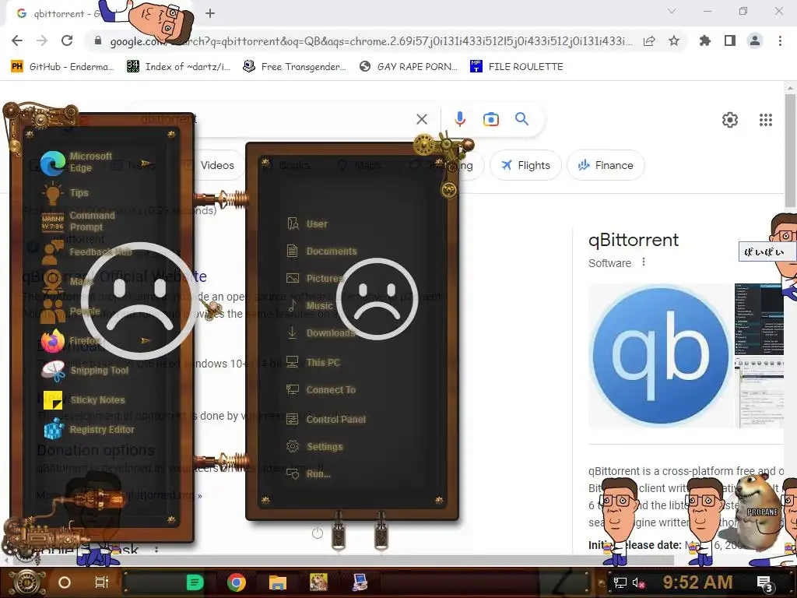Open the Maps app entry

coord(68,281)
